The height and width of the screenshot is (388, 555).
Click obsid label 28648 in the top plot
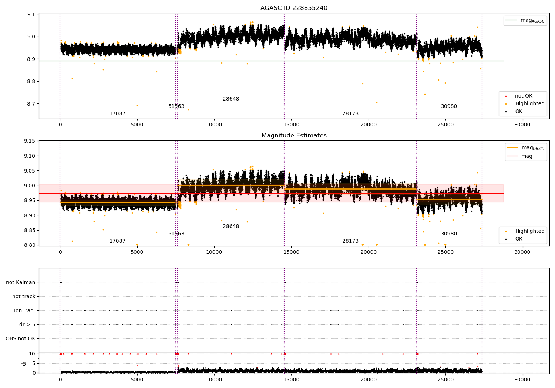click(x=231, y=99)
